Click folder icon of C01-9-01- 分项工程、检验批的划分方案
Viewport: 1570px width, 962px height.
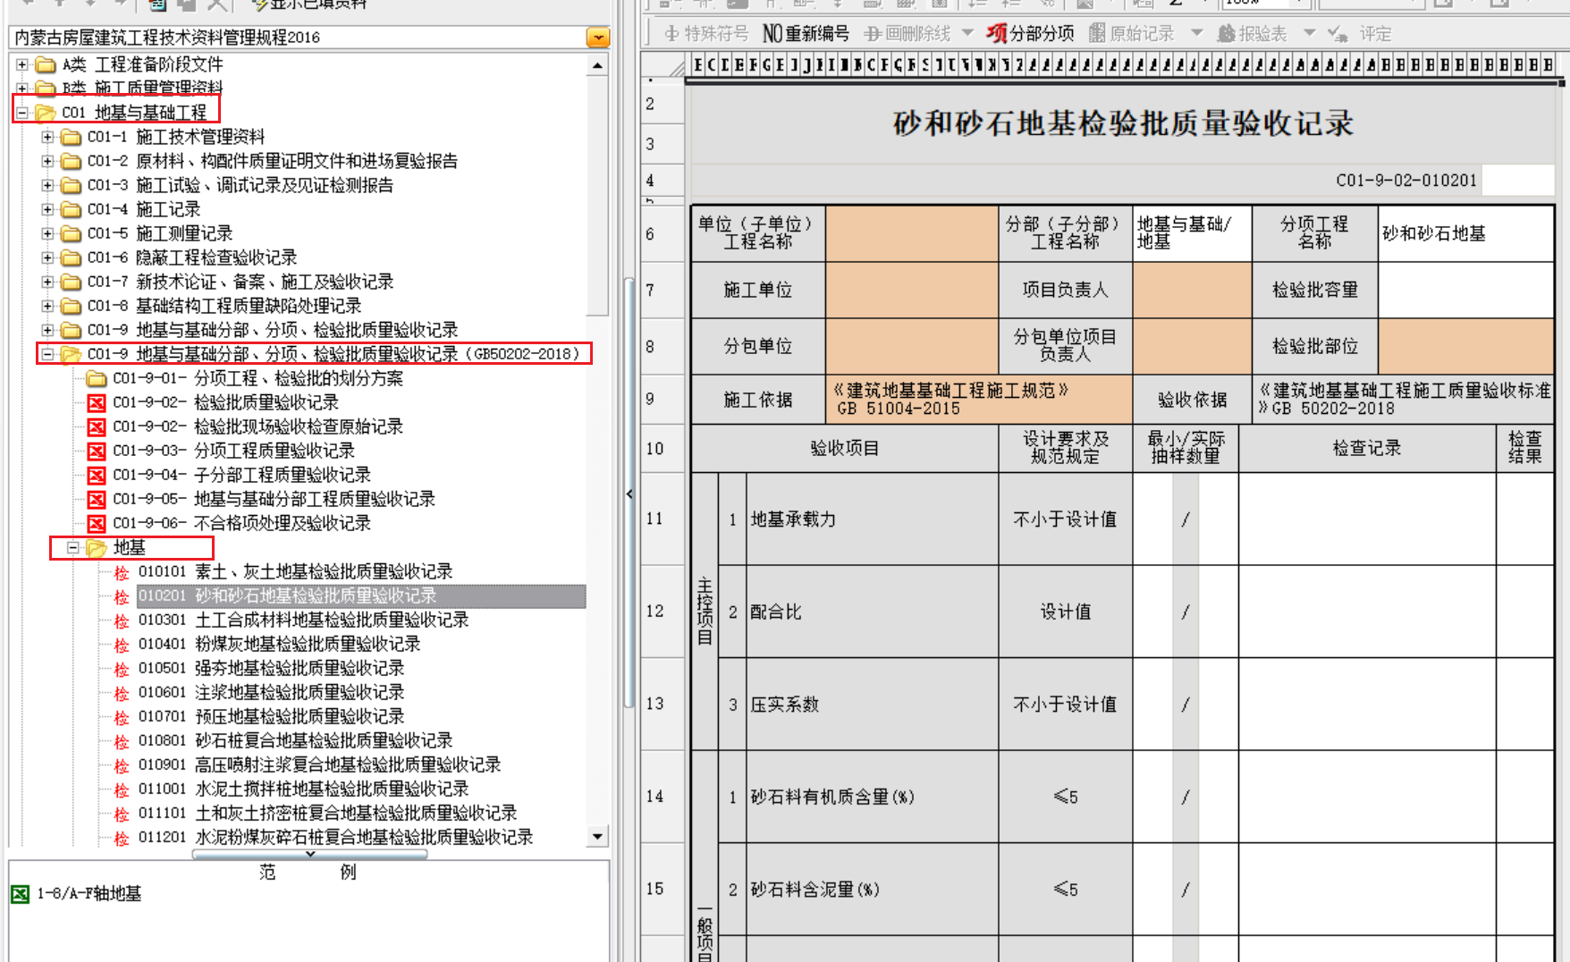pos(97,379)
